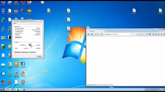Open the VKontakte B icon in toolbar
165x92 pixels.
click(153, 34)
